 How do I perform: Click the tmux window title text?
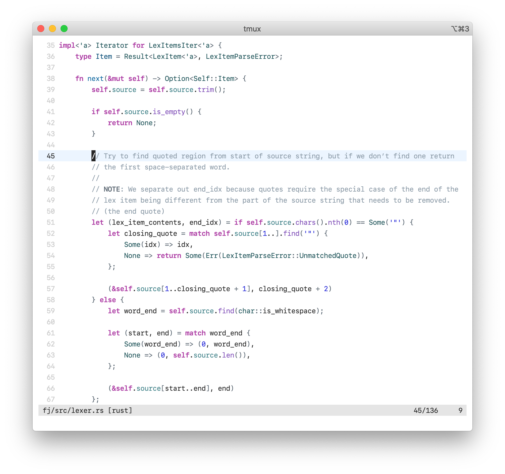click(x=252, y=29)
